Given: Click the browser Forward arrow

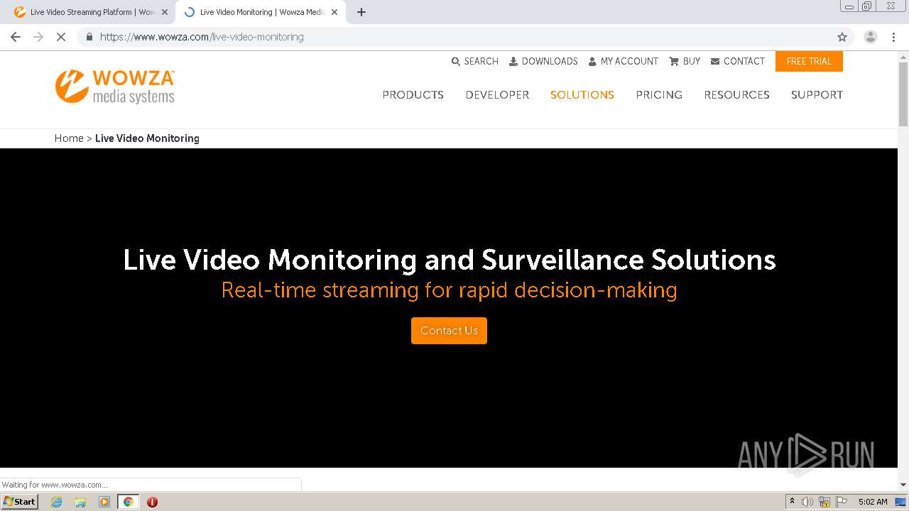Looking at the screenshot, I should pyautogui.click(x=38, y=37).
